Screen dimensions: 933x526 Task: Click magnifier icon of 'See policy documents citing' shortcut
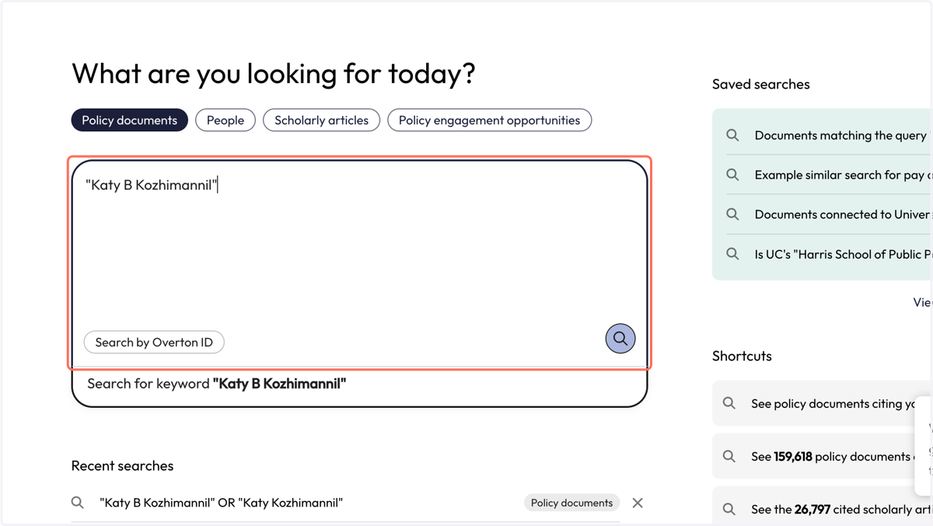point(729,403)
